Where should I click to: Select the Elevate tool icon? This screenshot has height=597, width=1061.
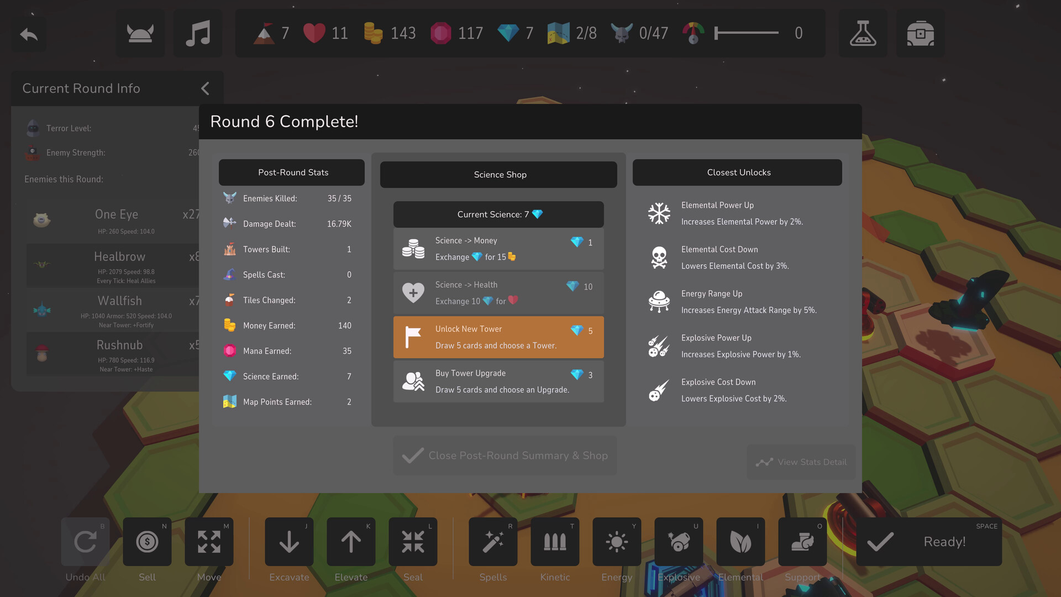click(x=350, y=542)
